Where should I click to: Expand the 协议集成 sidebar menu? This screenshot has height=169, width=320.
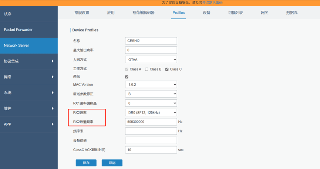[x=29, y=61]
